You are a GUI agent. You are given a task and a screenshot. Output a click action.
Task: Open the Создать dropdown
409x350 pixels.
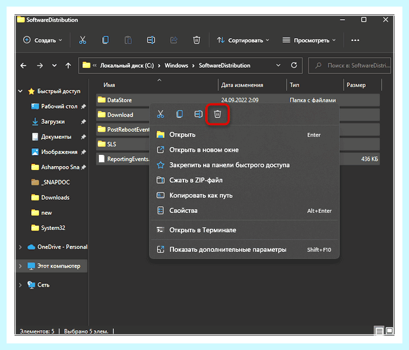[43, 40]
